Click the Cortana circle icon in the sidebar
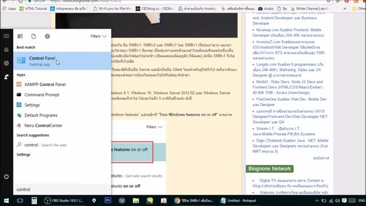The width and height of the screenshot is (366, 206). 6,177
